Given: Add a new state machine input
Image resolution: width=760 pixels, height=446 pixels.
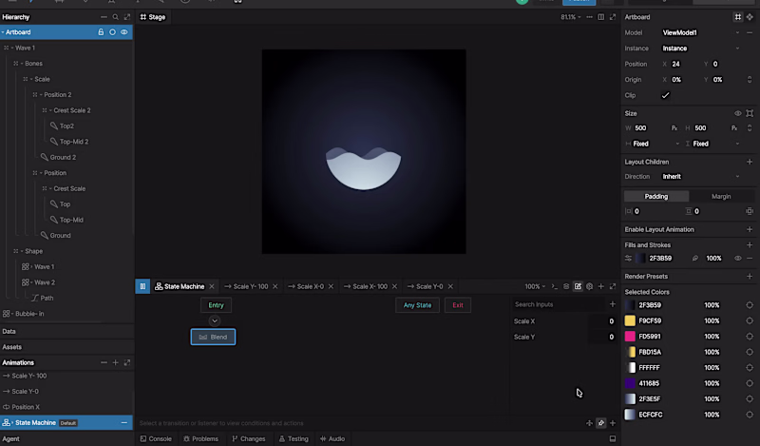Looking at the screenshot, I should (x=612, y=304).
